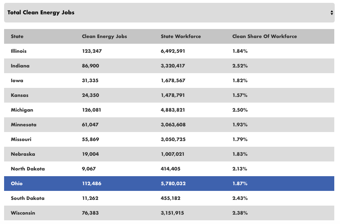Click the State Workforce column header

coord(181,36)
